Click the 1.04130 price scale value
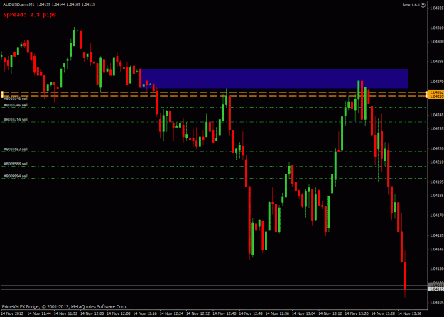Image resolution: width=444 pixels, height=317 pixels. point(436,269)
